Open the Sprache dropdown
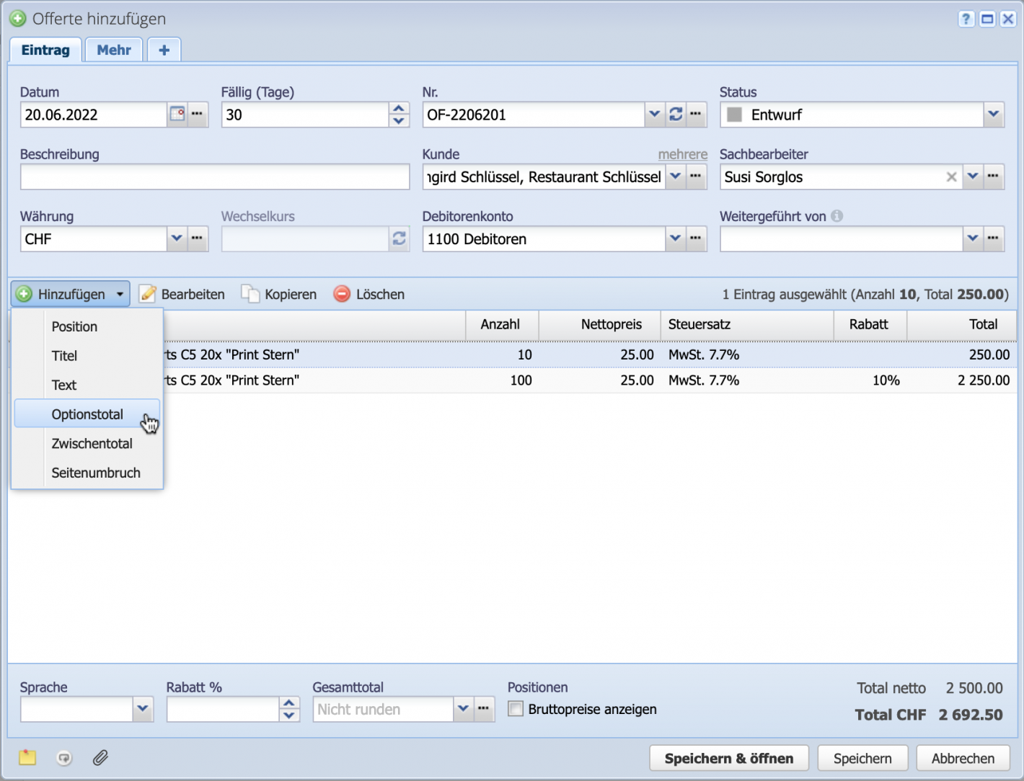 pyautogui.click(x=142, y=709)
